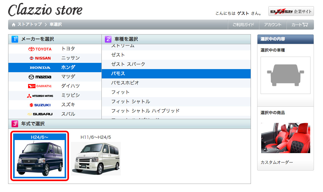The image size is (323, 192).
Task: Click the shopping cart icon
Action: (x=305, y=25)
